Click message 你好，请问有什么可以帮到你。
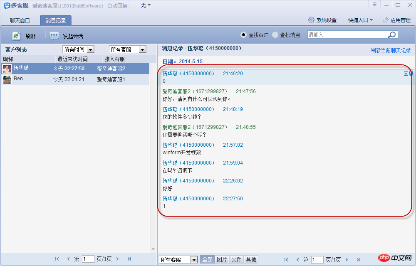416x266 pixels. point(197,99)
